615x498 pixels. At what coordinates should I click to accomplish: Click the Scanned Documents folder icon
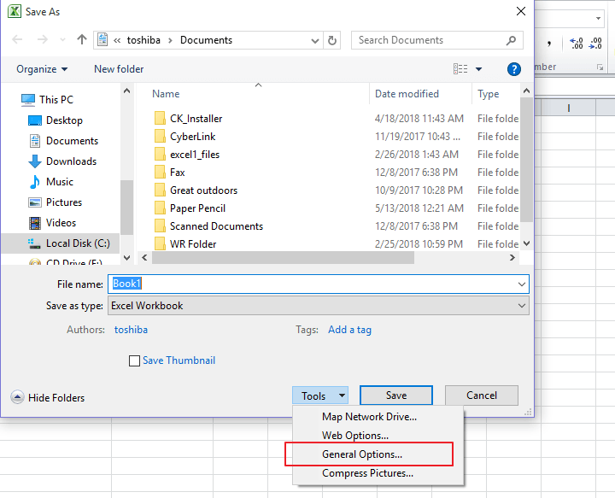[x=160, y=226]
